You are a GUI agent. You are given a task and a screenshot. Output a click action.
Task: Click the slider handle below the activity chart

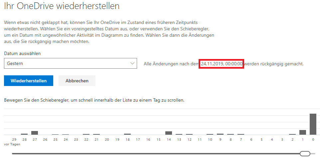[x=305, y=154]
